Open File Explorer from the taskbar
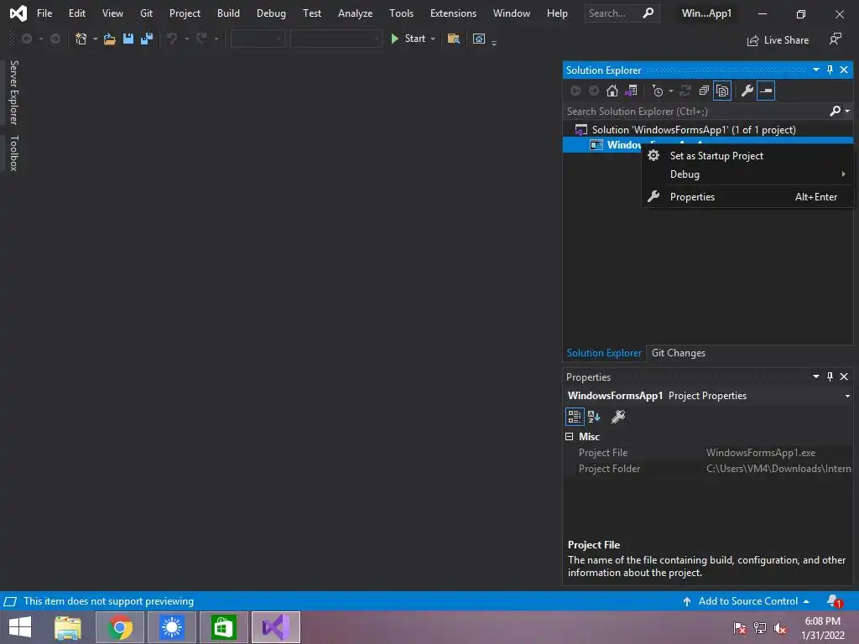Screen dimensions: 859x644 (x=68, y=627)
